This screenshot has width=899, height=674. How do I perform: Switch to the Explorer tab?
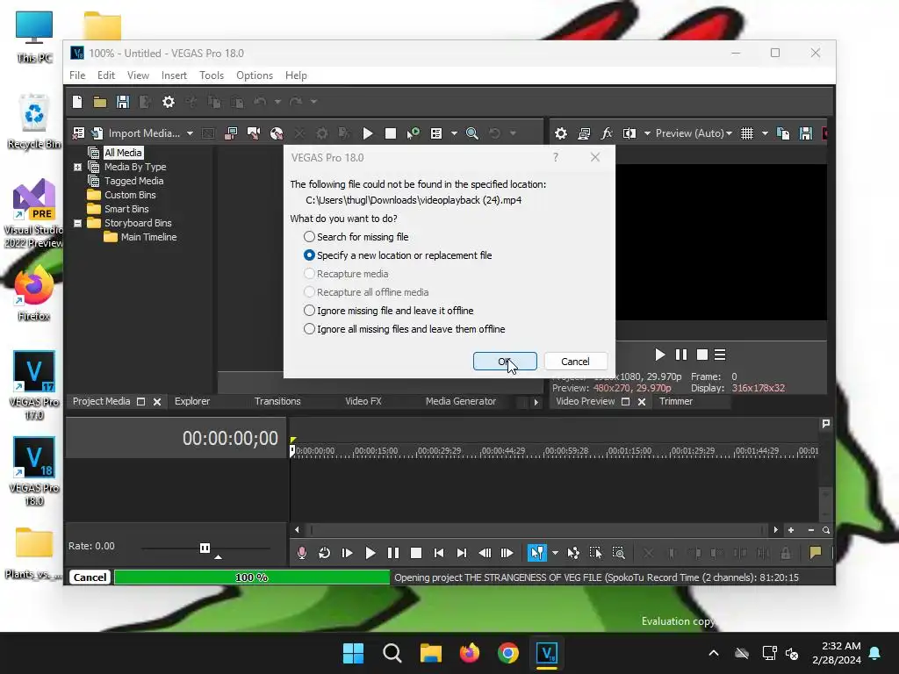[192, 401]
